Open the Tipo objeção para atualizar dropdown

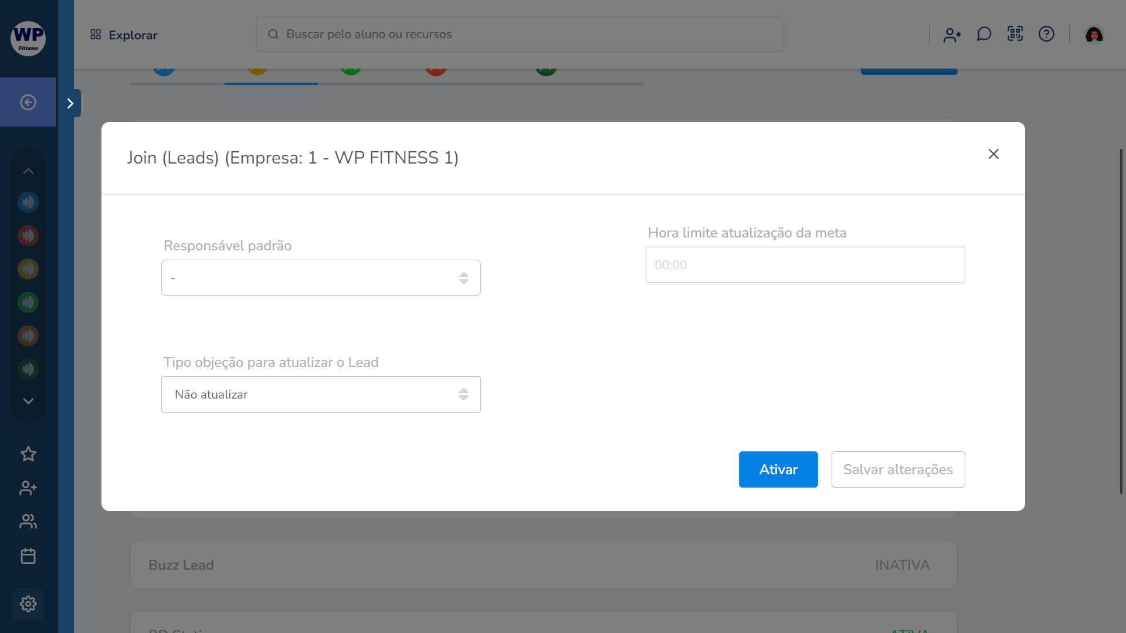point(321,394)
